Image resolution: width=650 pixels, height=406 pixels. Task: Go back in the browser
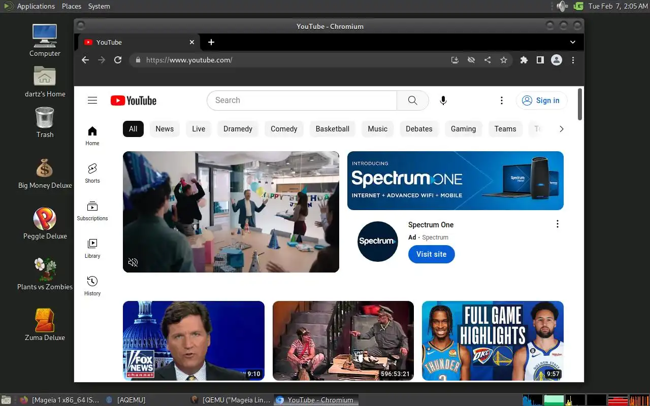pos(85,60)
